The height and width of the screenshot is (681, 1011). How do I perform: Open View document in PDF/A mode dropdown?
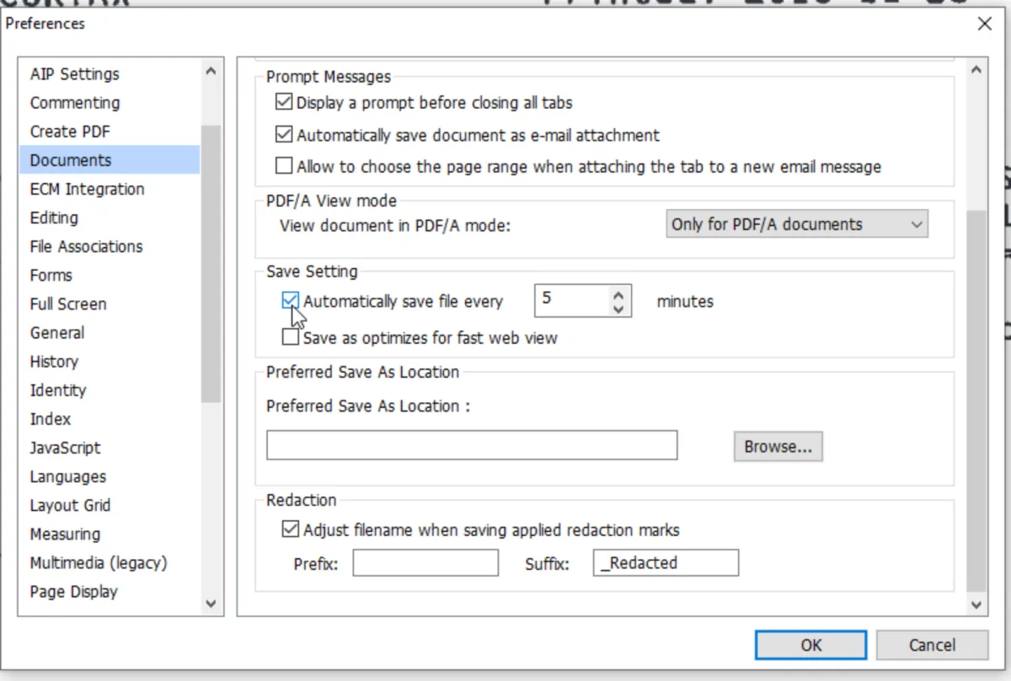point(797,225)
